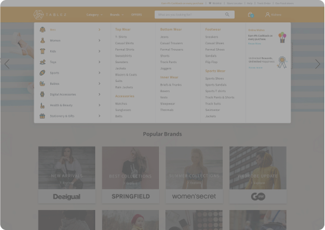Open Sneakers under Footwear

coord(212,37)
